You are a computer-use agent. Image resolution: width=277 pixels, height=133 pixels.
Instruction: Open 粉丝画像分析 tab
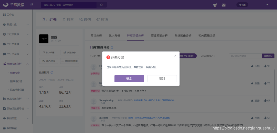point(183,35)
